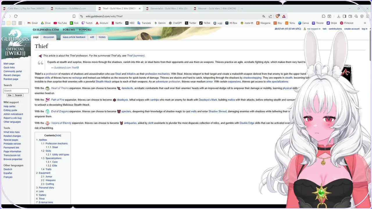Click the Guild Wars 2 Official Wiki logo

[15, 43]
